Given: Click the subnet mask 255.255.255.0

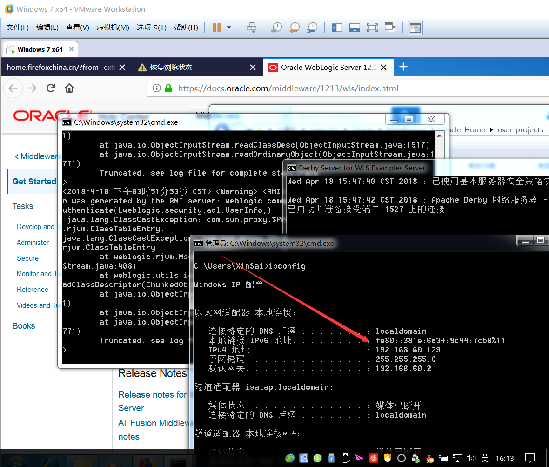Looking at the screenshot, I should pos(405,359).
